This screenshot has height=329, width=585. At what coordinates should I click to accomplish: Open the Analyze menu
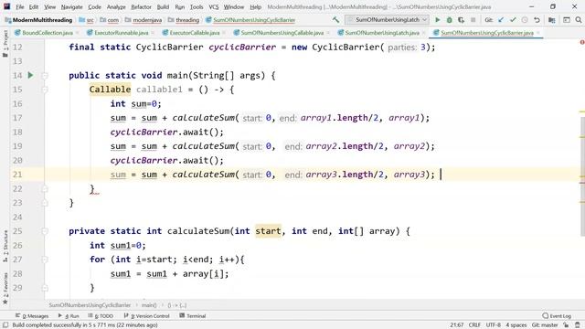[x=116, y=6]
